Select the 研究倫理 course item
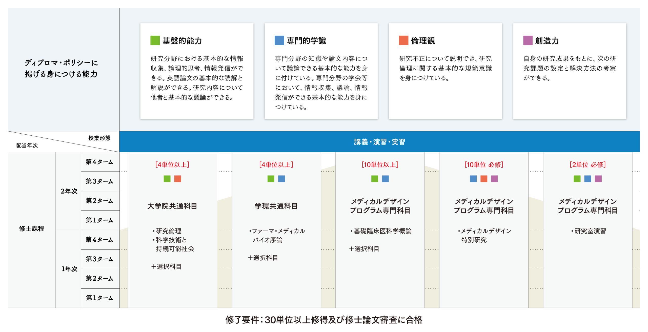This screenshot has width=648, height=332. coord(168,231)
